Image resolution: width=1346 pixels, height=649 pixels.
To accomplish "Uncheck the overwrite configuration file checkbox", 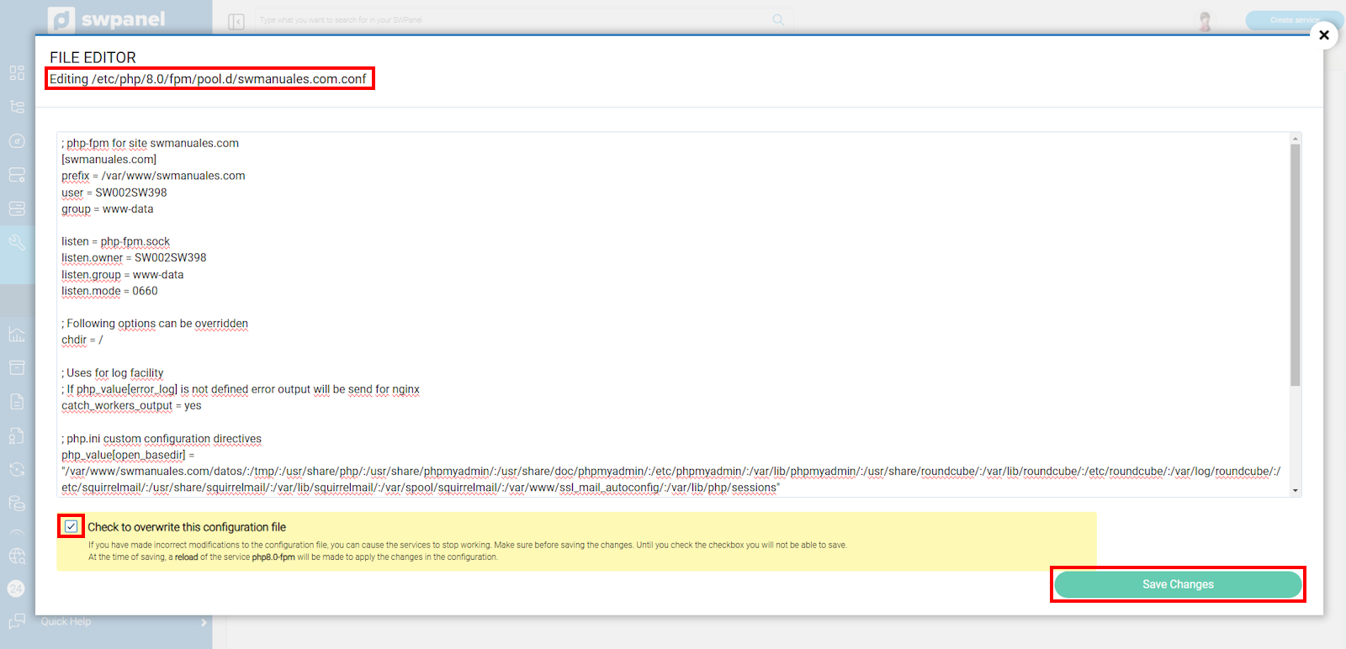I will [72, 527].
